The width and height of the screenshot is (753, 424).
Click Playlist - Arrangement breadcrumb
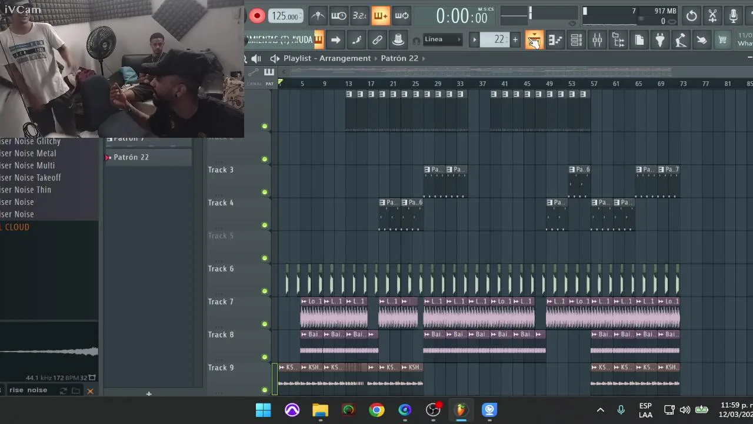click(327, 58)
